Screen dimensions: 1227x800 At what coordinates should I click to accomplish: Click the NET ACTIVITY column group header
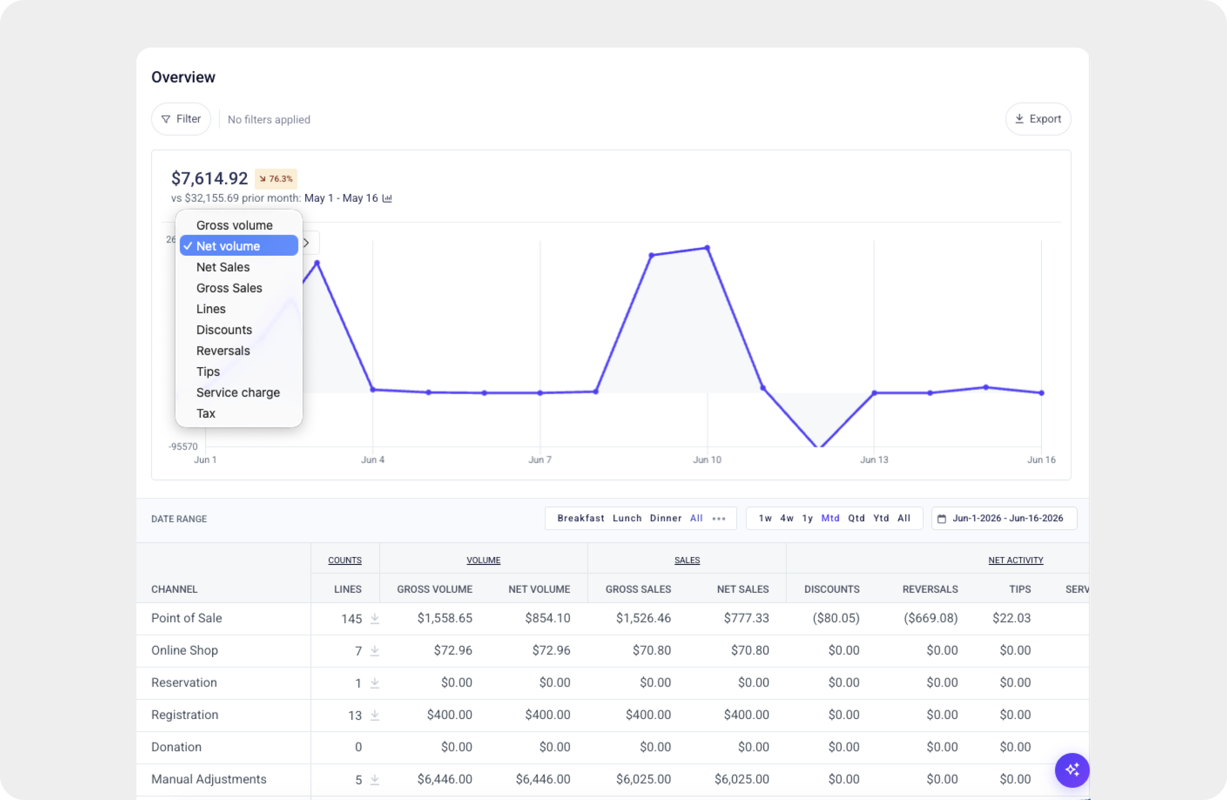(1015, 560)
